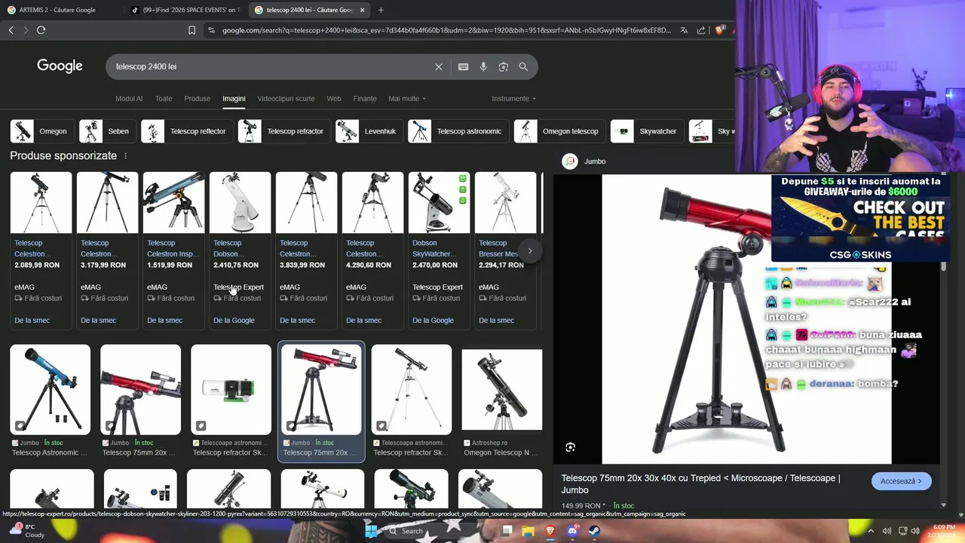Click the Google logo
This screenshot has height=543, width=965.
[60, 66]
